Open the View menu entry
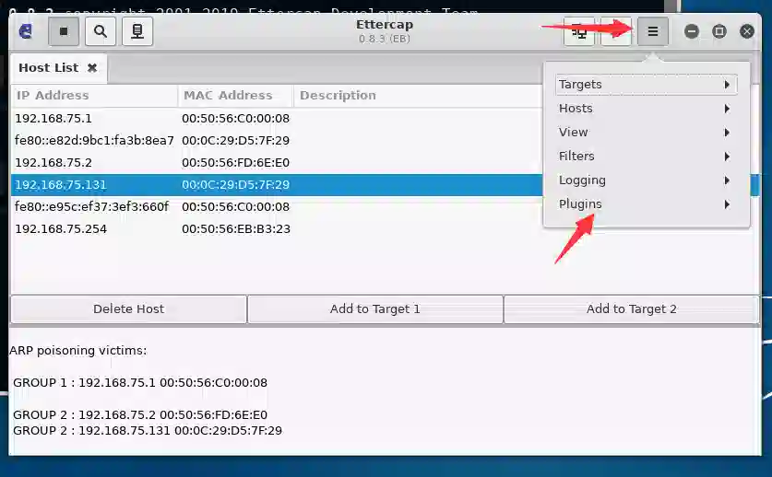This screenshot has height=477, width=772. click(x=646, y=133)
